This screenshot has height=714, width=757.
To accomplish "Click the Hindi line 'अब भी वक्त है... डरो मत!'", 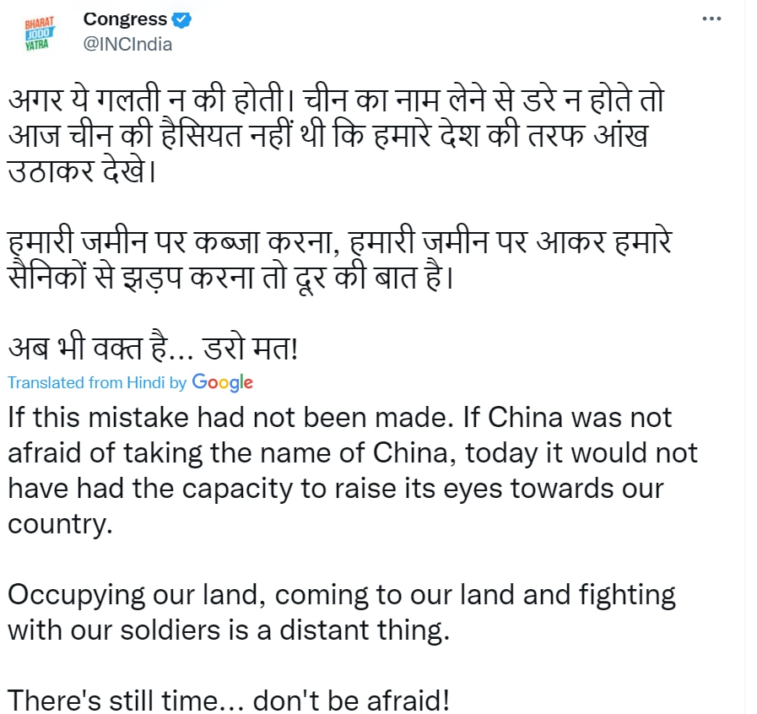I will point(153,348).
